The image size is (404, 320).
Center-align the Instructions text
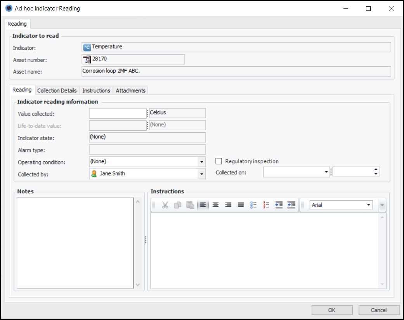pos(215,205)
